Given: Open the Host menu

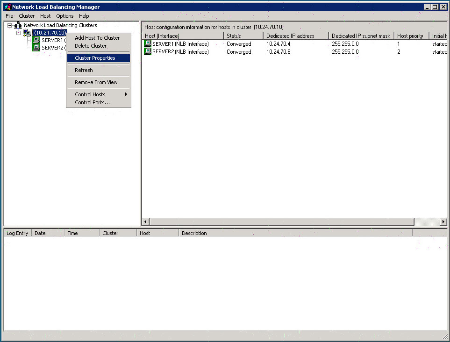Looking at the screenshot, I should point(45,16).
